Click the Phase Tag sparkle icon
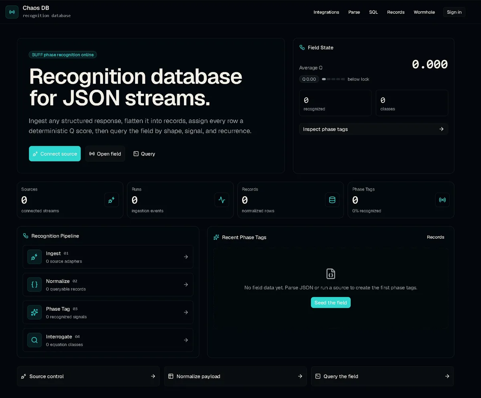The height and width of the screenshot is (398, 481). click(34, 312)
